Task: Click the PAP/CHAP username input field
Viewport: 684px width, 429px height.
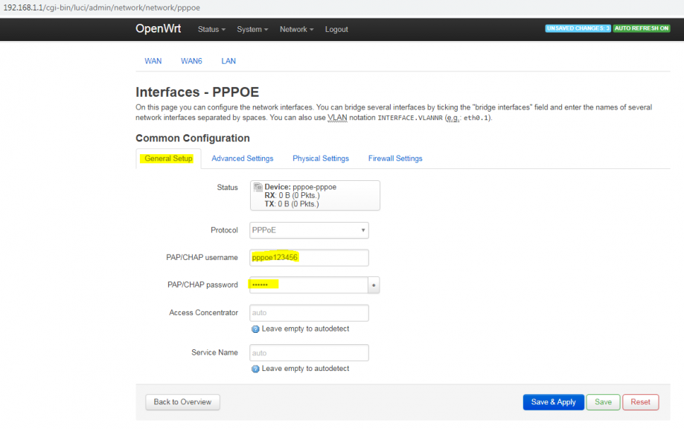Action: (309, 258)
